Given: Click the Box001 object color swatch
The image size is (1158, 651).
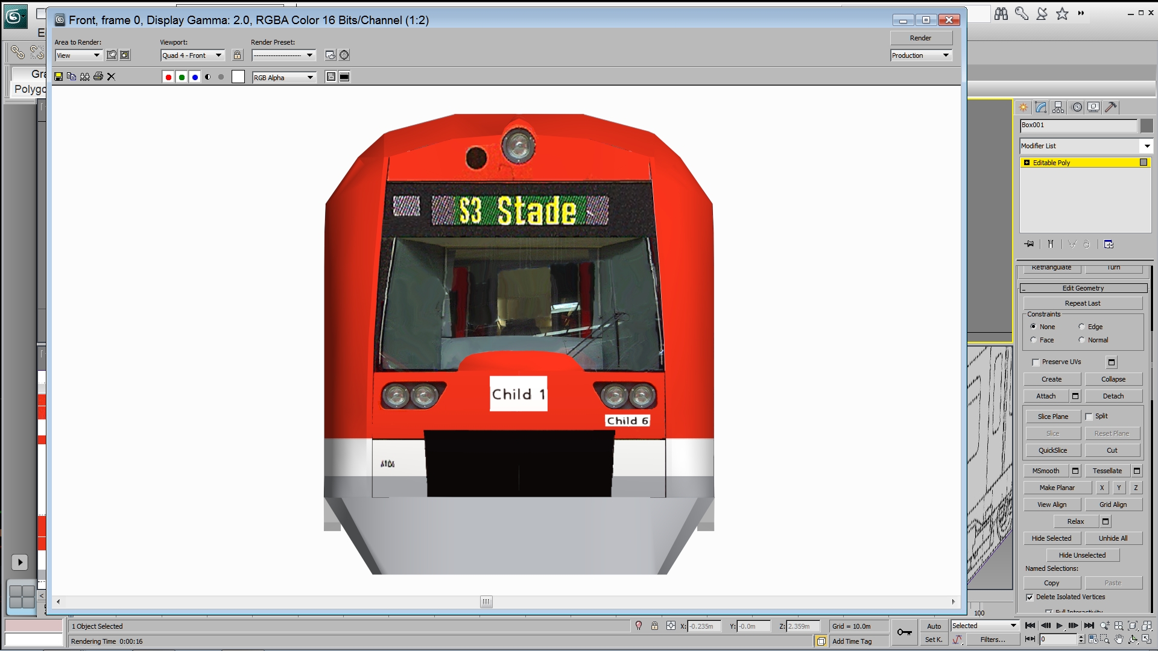Looking at the screenshot, I should (x=1147, y=125).
